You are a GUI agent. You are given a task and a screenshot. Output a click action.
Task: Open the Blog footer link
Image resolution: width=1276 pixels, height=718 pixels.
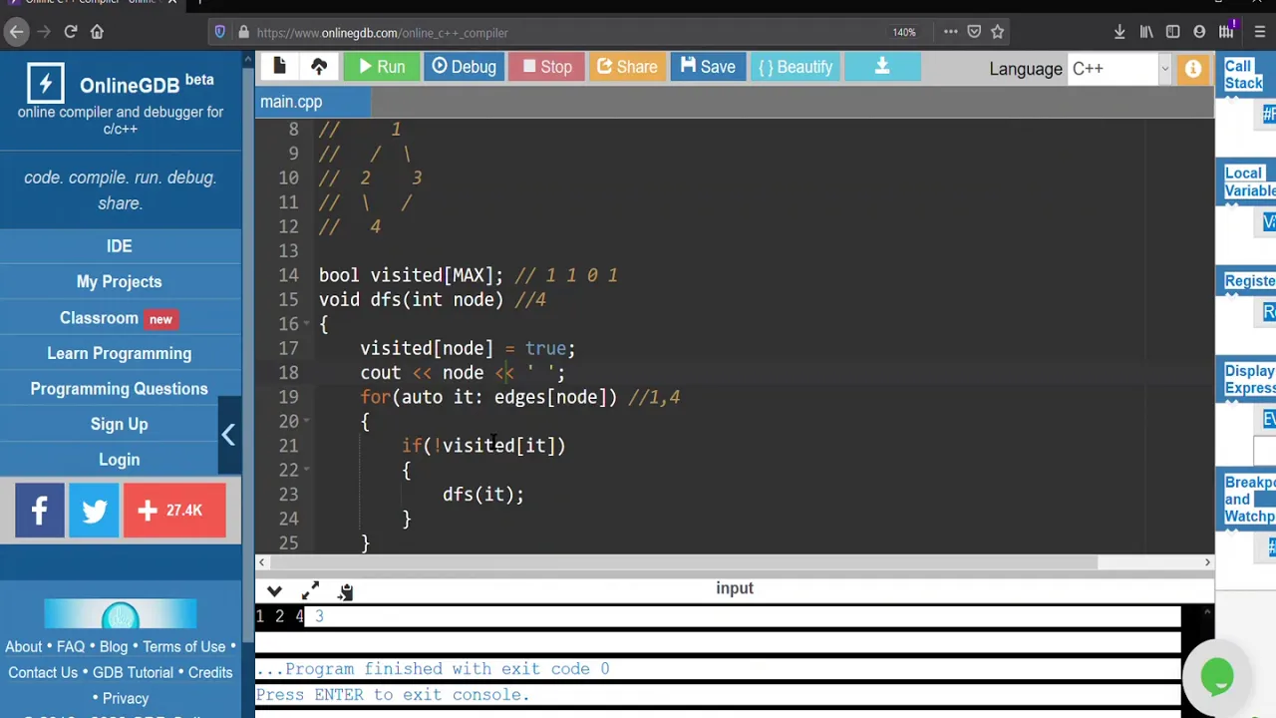(114, 647)
